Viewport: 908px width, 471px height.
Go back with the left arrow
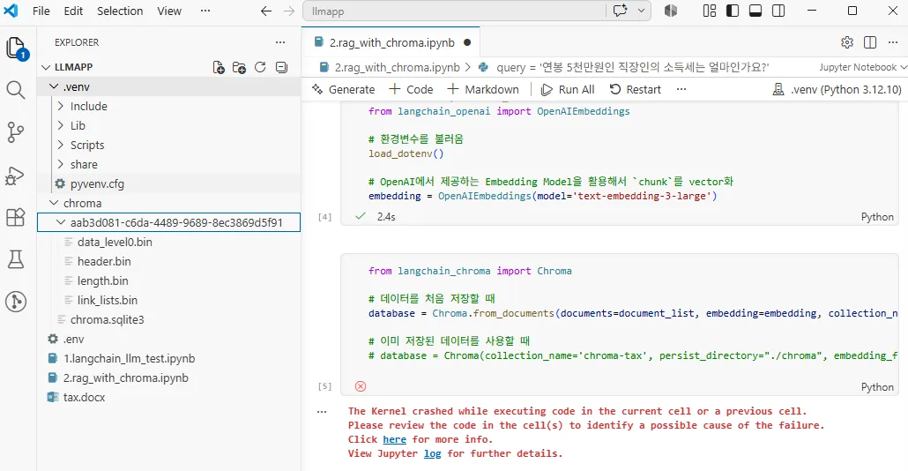tap(266, 11)
